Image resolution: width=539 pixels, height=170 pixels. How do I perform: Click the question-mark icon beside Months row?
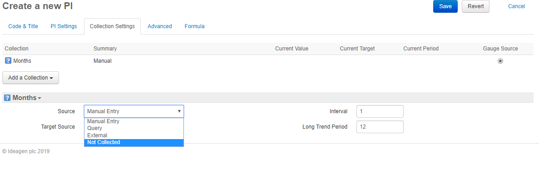click(x=8, y=61)
